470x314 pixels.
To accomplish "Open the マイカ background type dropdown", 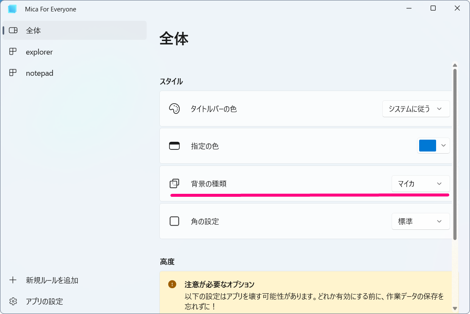I will pyautogui.click(x=420, y=184).
